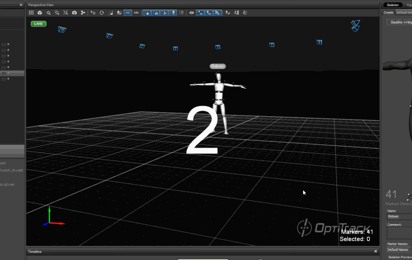Click the Timeline panel title
This screenshot has height=260, width=412.
click(x=35, y=252)
